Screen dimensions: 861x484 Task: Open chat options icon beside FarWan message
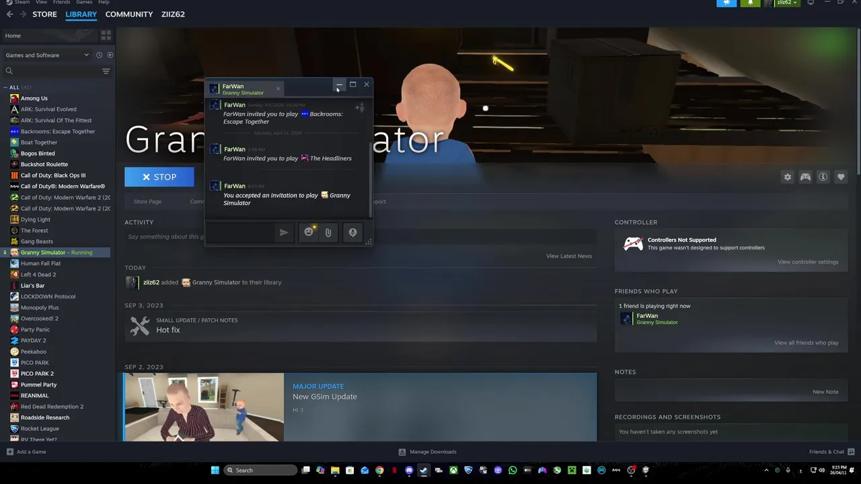[x=360, y=108]
